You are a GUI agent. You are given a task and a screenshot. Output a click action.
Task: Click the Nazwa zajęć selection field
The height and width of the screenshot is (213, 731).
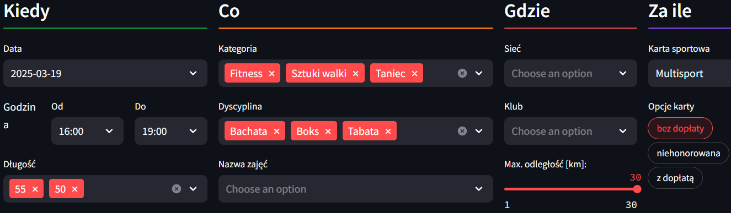(x=356, y=189)
